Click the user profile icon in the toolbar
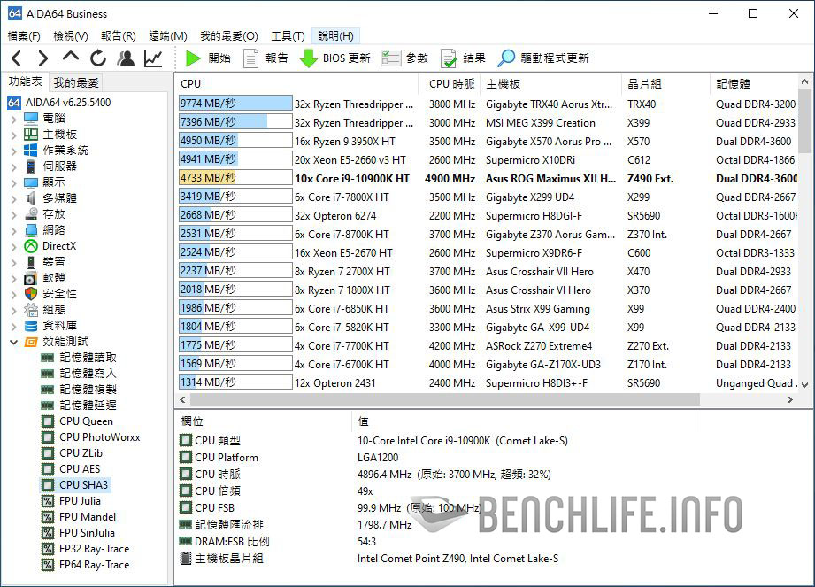 [x=126, y=58]
